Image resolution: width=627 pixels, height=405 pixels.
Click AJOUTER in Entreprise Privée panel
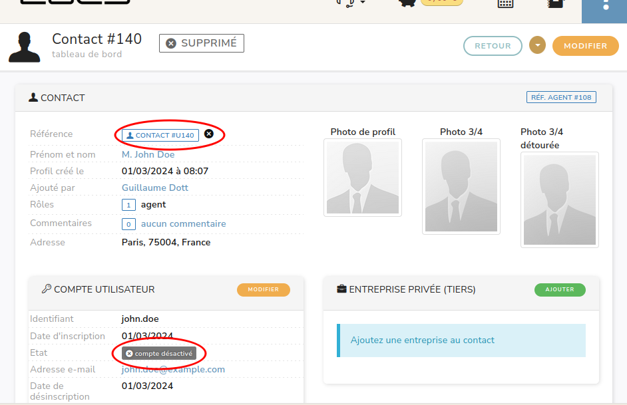click(559, 290)
